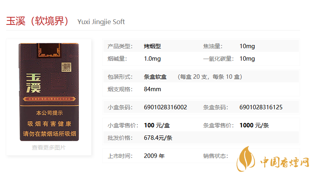
Task: Click the 中国香烟网 watermark text
Action: pos(285,162)
